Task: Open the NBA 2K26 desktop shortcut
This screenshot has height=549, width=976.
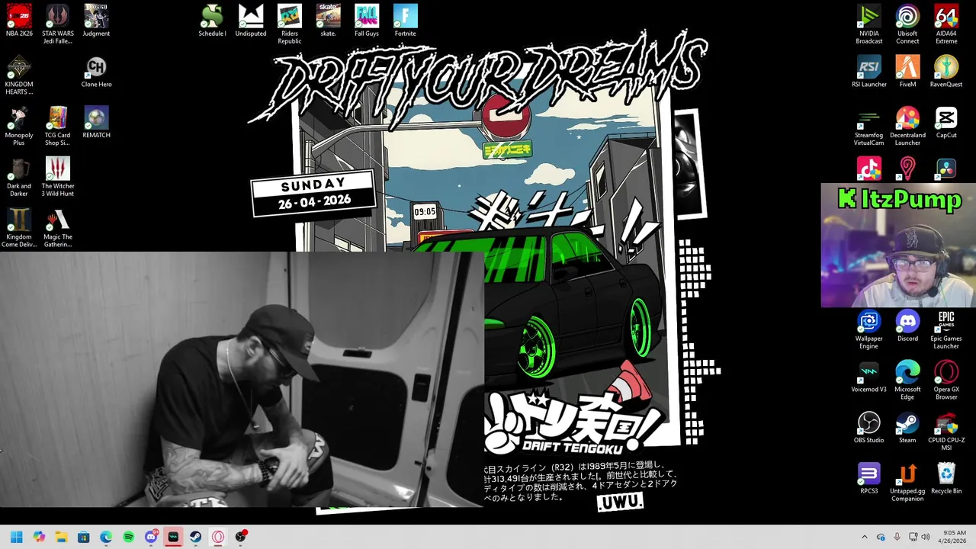Action: (x=19, y=21)
